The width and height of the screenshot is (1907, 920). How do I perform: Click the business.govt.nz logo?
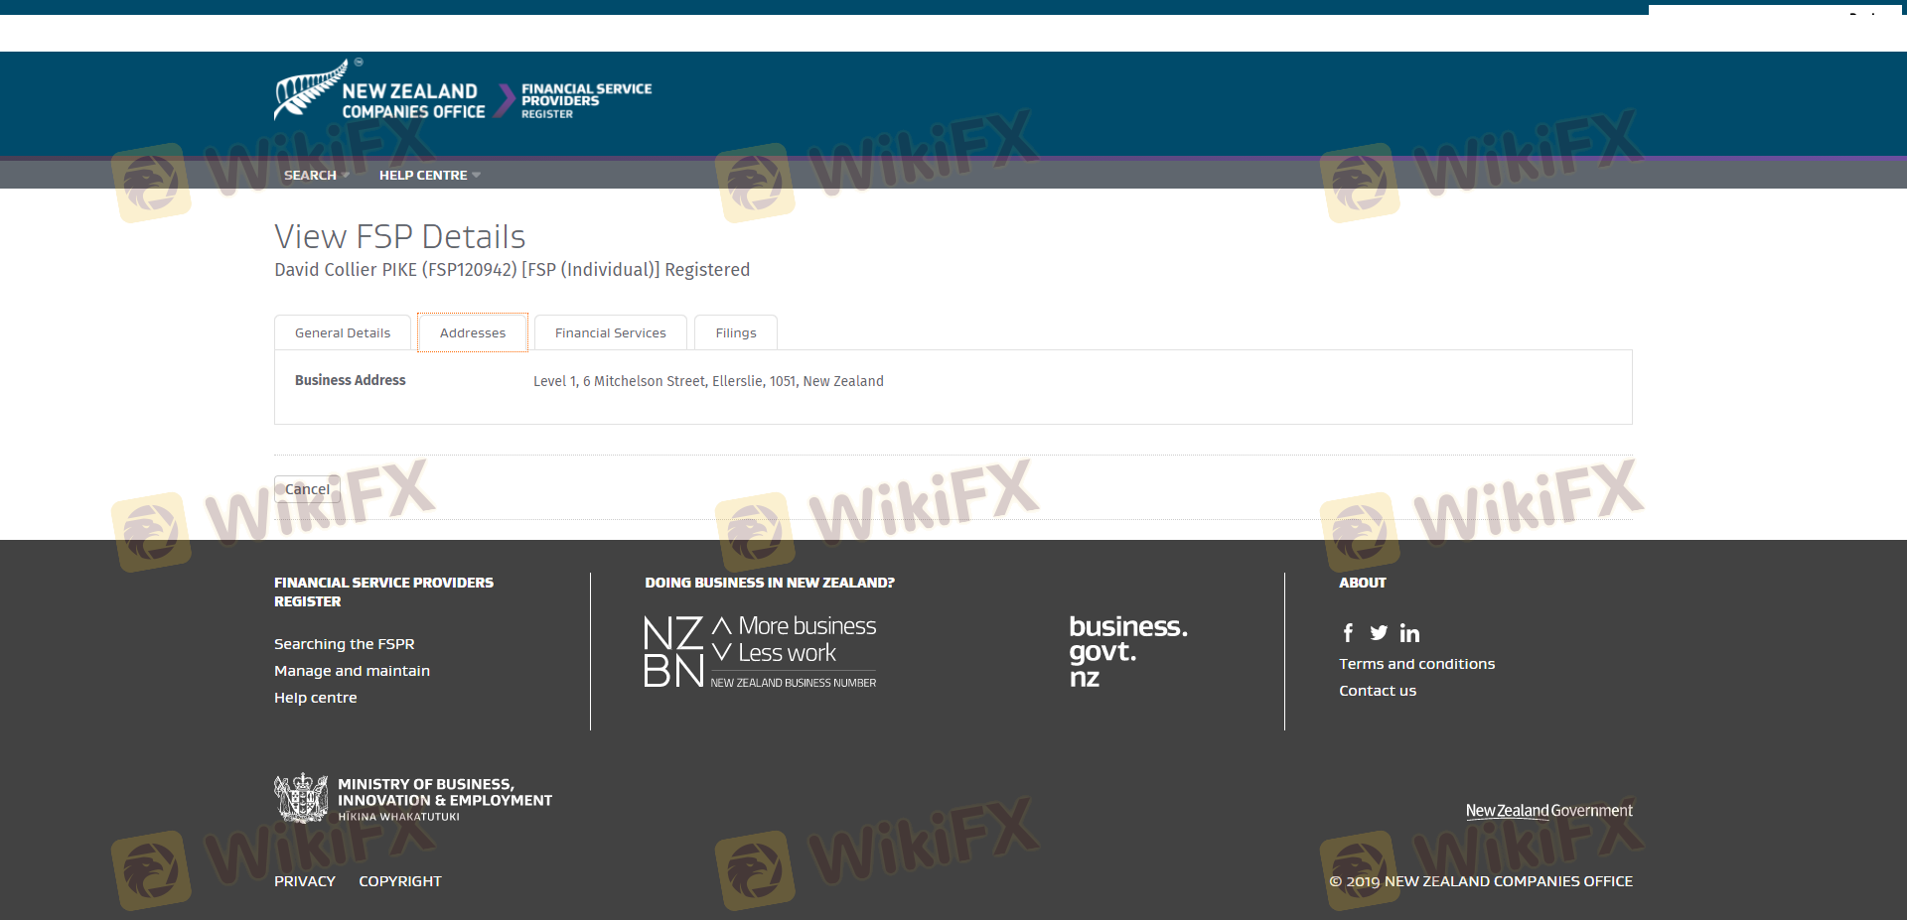tap(1127, 651)
